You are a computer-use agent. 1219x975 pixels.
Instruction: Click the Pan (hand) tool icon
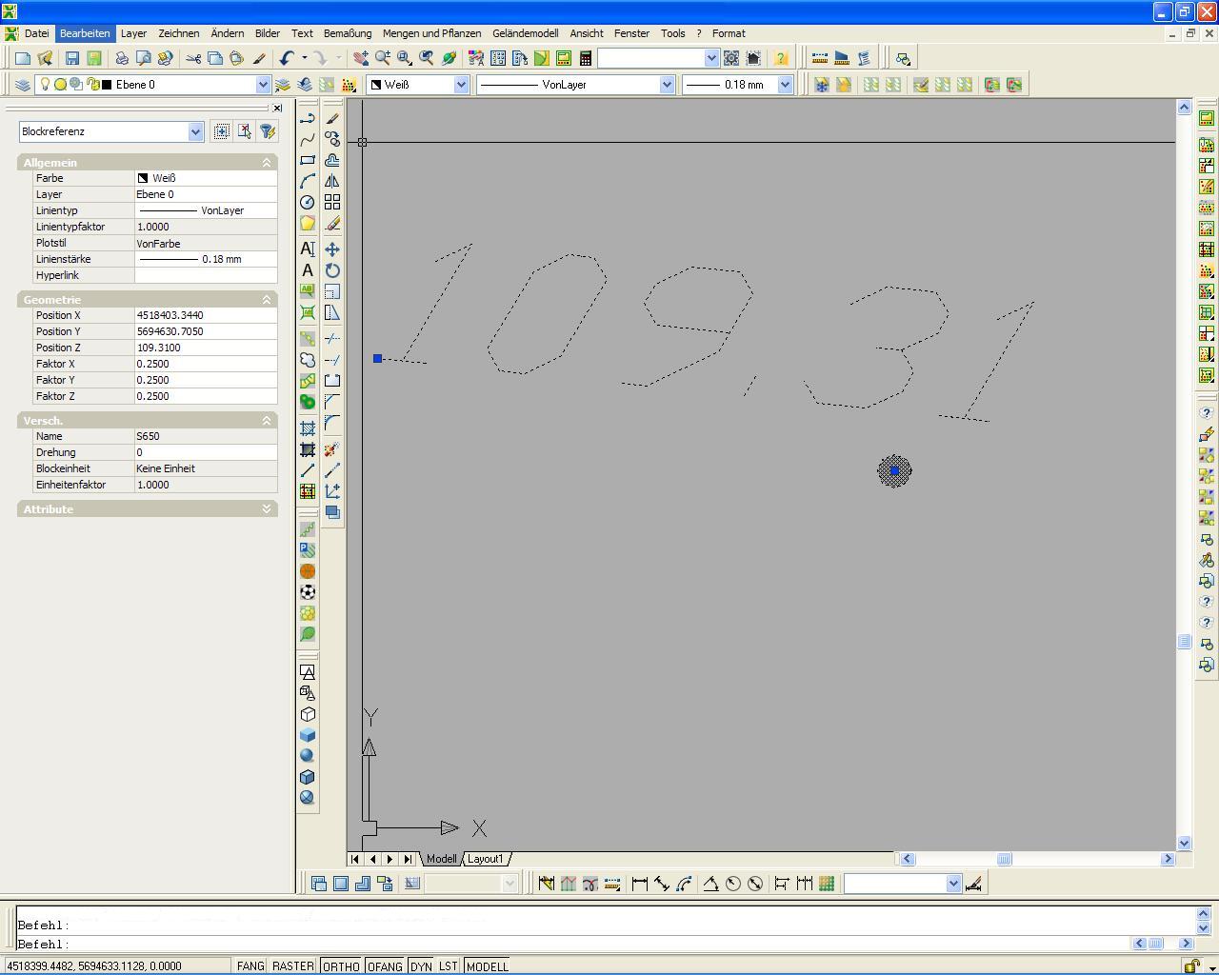coord(361,58)
